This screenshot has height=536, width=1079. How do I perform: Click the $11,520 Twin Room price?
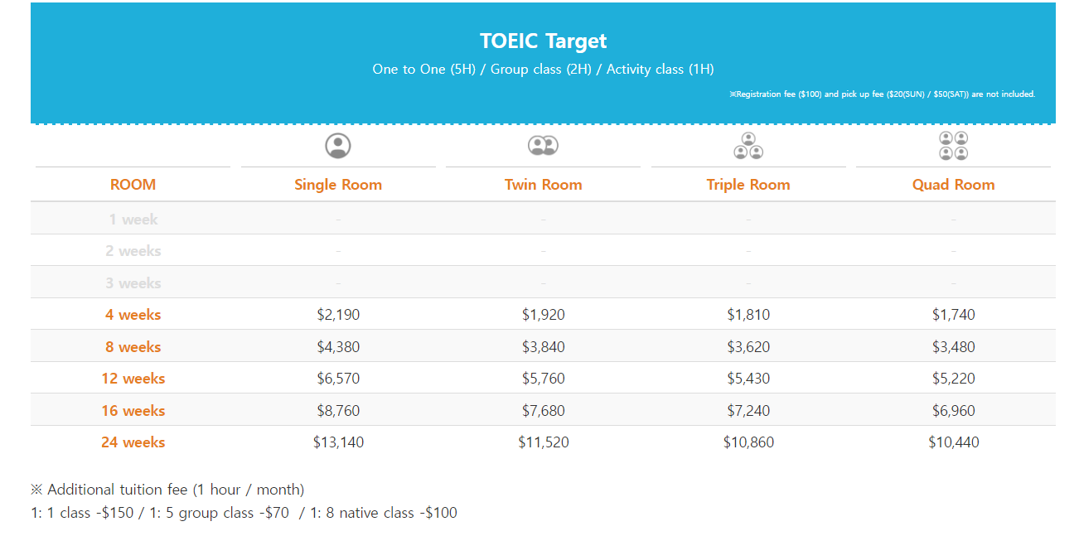[x=543, y=442]
